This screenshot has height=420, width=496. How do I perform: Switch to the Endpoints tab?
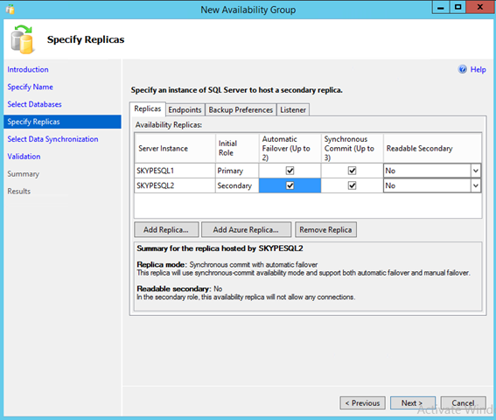click(x=185, y=110)
